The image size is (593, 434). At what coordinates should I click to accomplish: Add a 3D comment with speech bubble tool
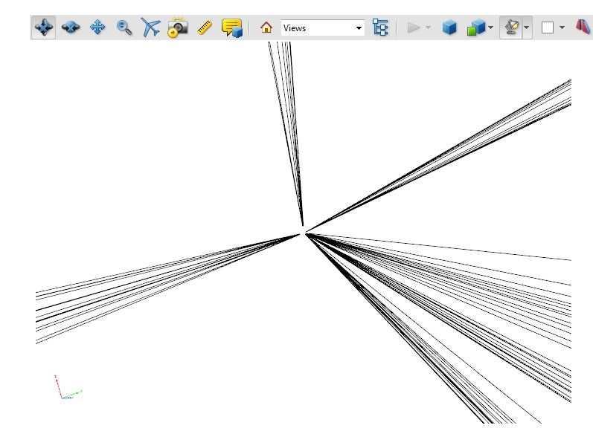(x=232, y=27)
